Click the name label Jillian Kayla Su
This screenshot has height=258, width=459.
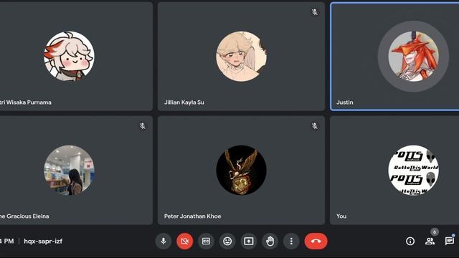(x=184, y=102)
